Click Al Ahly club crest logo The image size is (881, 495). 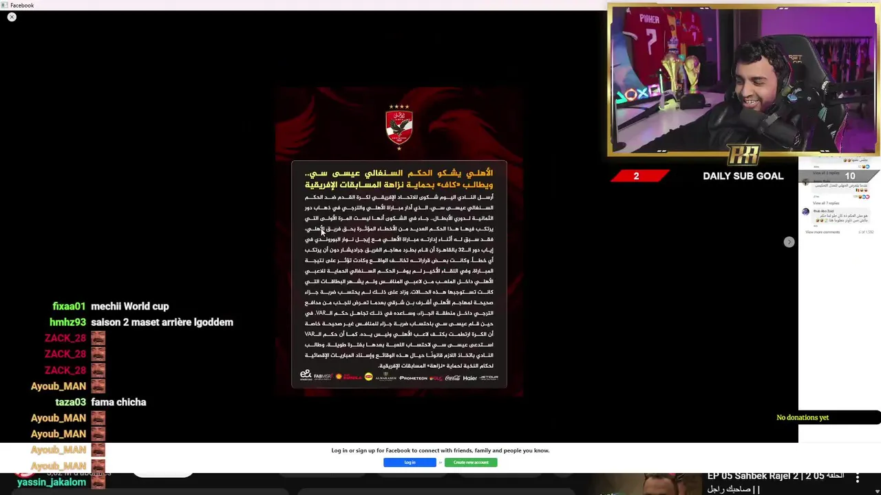[x=399, y=126]
